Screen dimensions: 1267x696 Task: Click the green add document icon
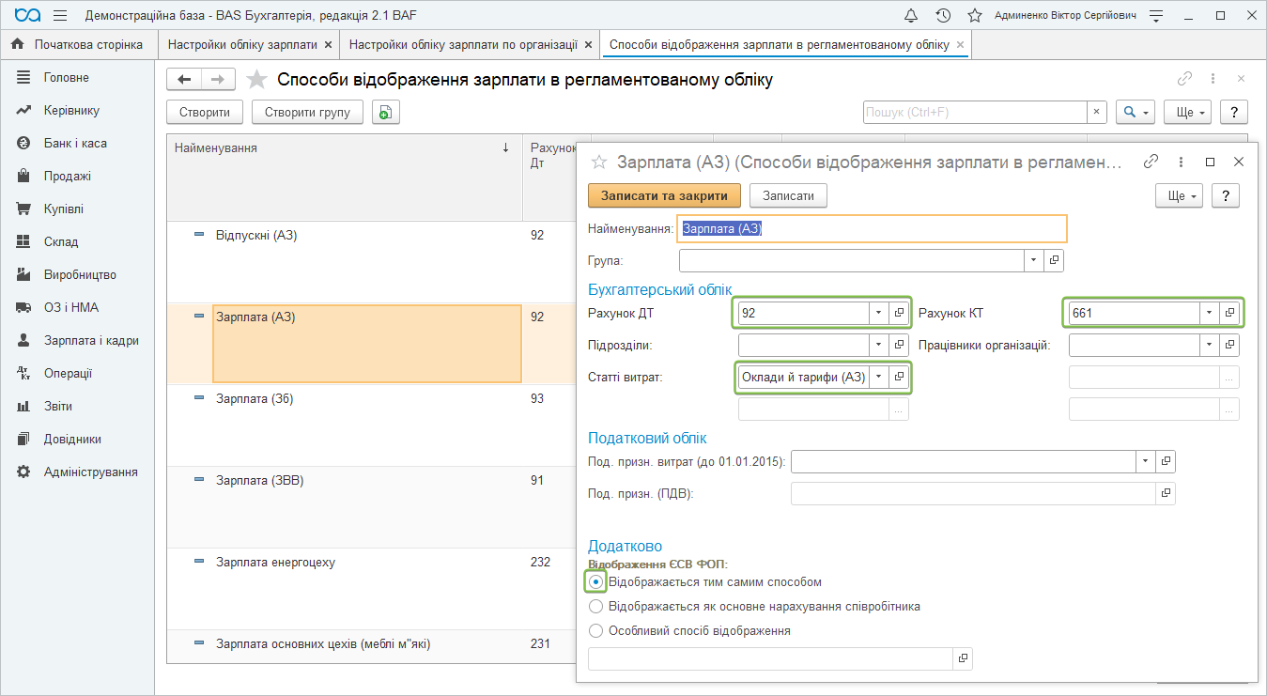(x=385, y=113)
